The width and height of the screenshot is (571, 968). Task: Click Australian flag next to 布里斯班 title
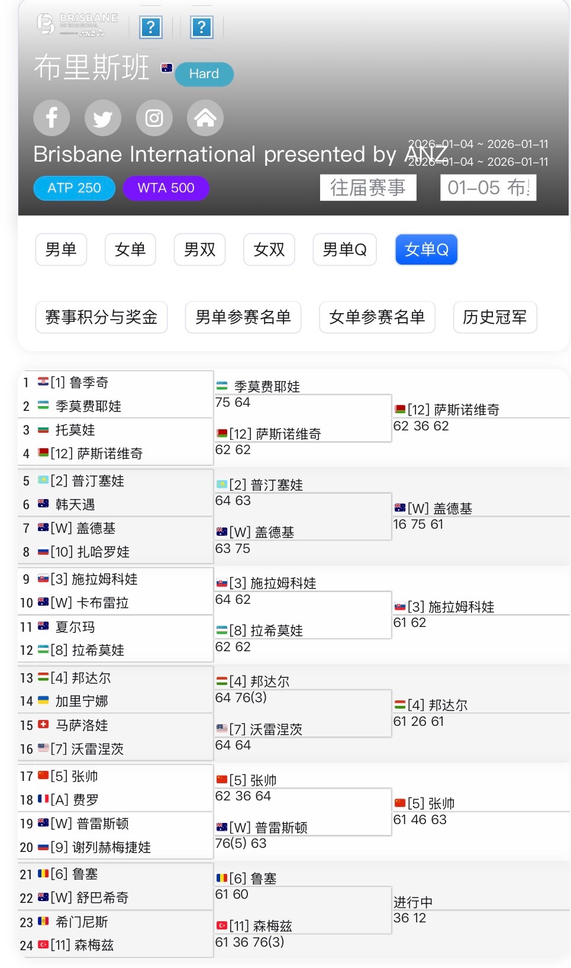coord(167,67)
